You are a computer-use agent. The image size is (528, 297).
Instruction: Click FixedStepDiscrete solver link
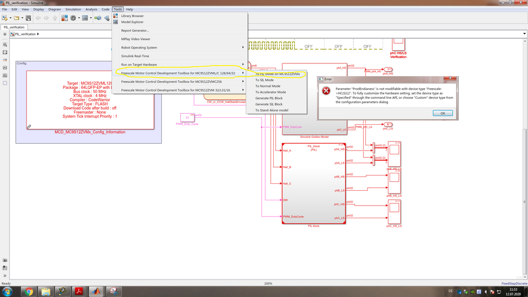514,284
